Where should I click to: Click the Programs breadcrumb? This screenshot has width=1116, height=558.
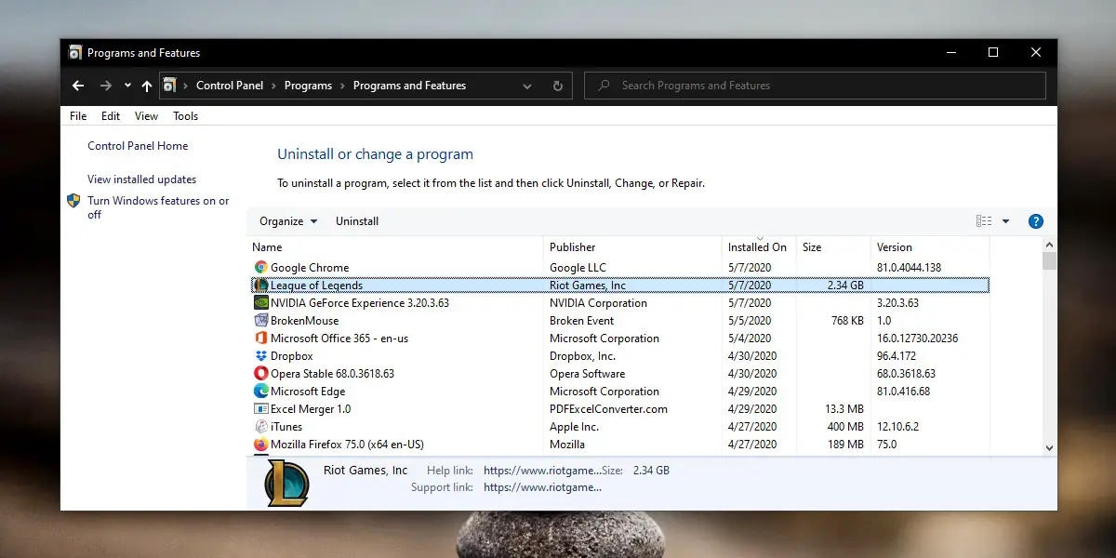point(308,86)
